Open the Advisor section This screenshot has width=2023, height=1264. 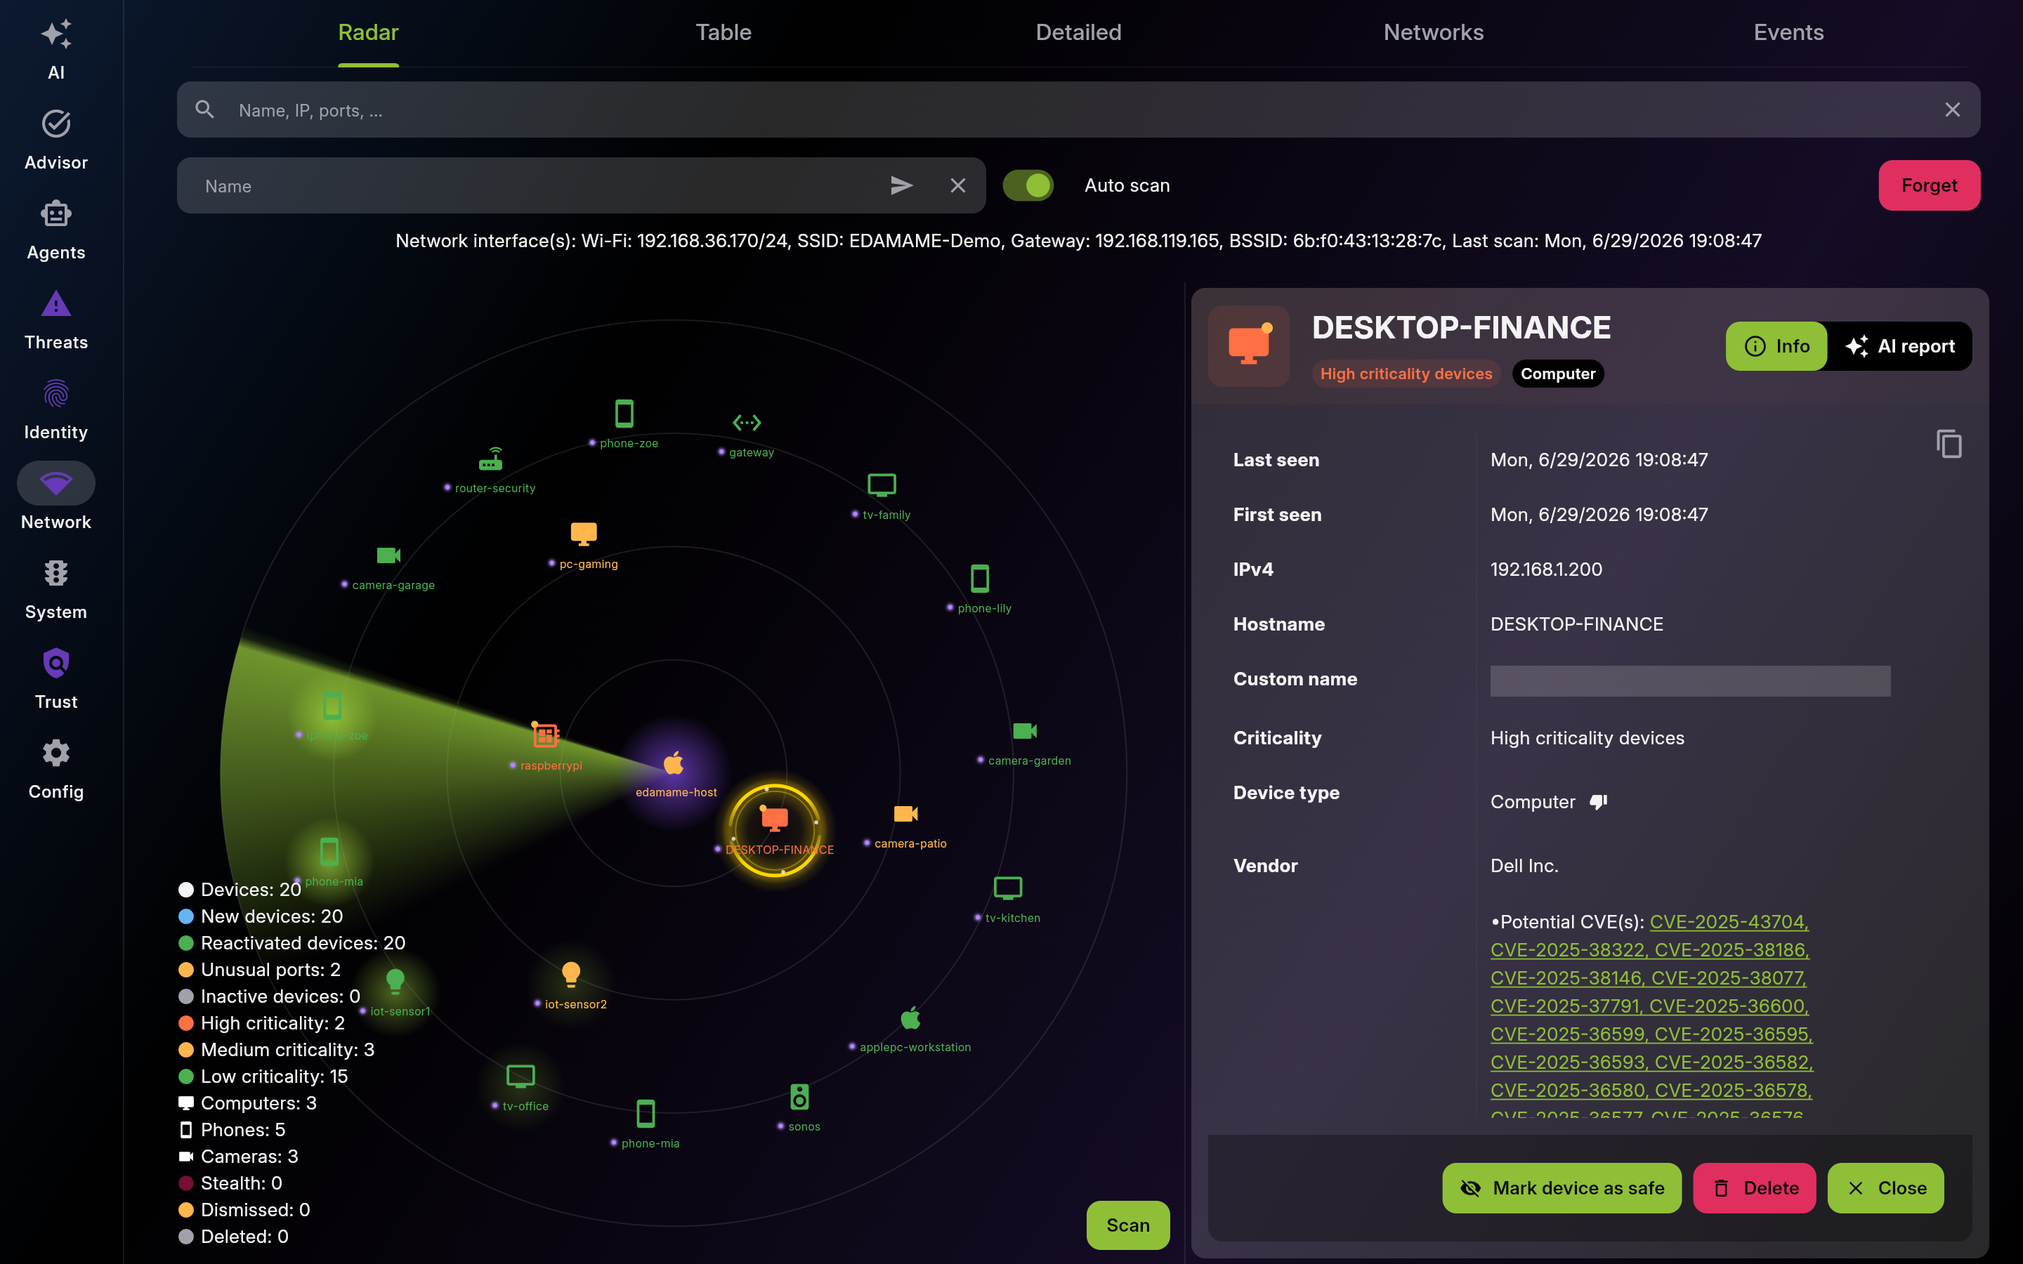(56, 140)
